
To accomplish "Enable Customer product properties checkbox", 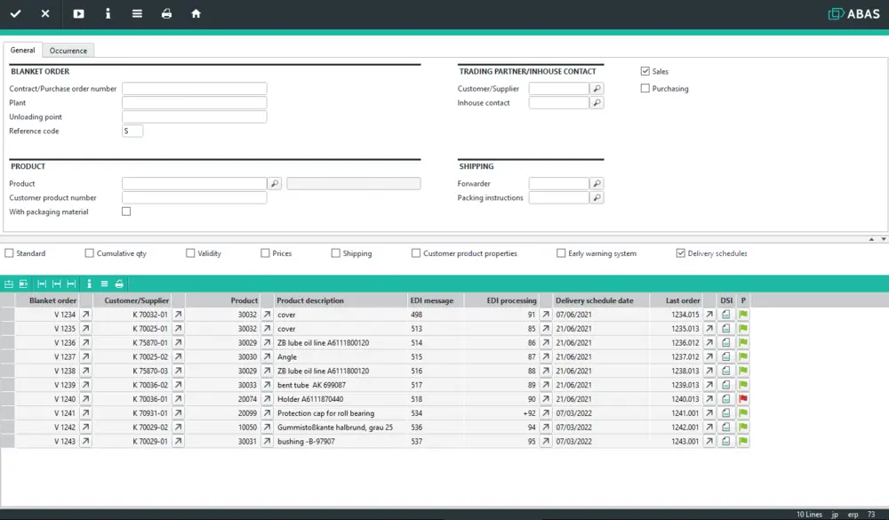I will pos(416,253).
